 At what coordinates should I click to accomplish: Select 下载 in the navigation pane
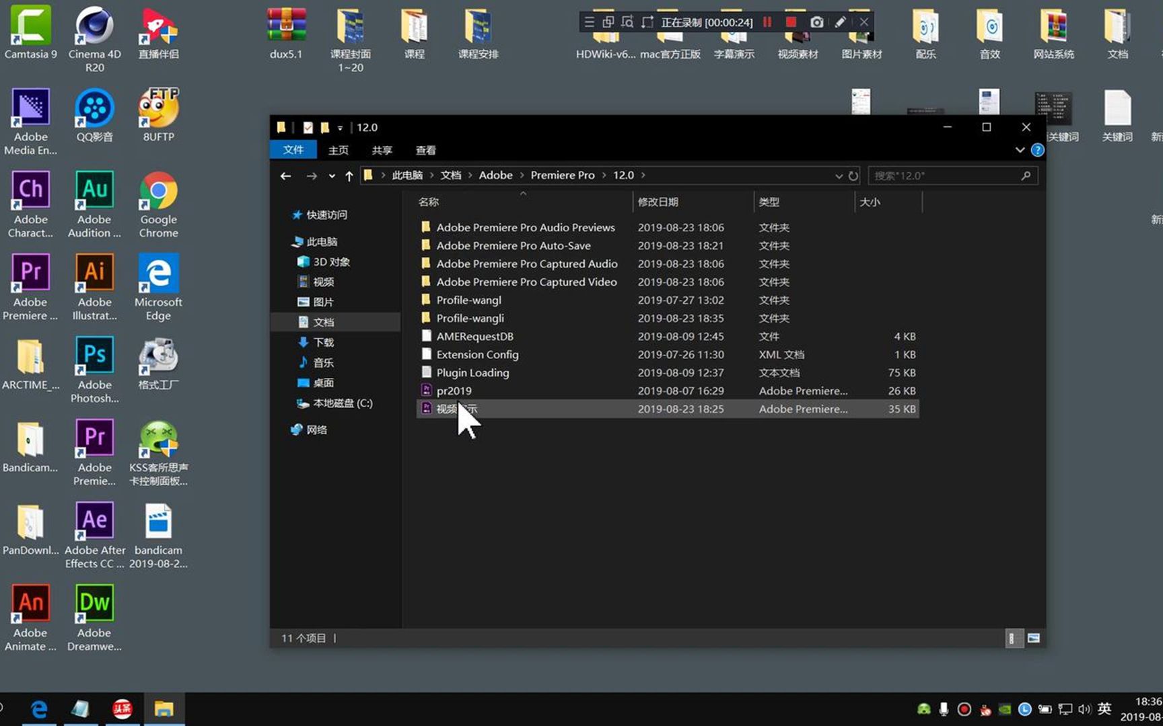pyautogui.click(x=316, y=342)
